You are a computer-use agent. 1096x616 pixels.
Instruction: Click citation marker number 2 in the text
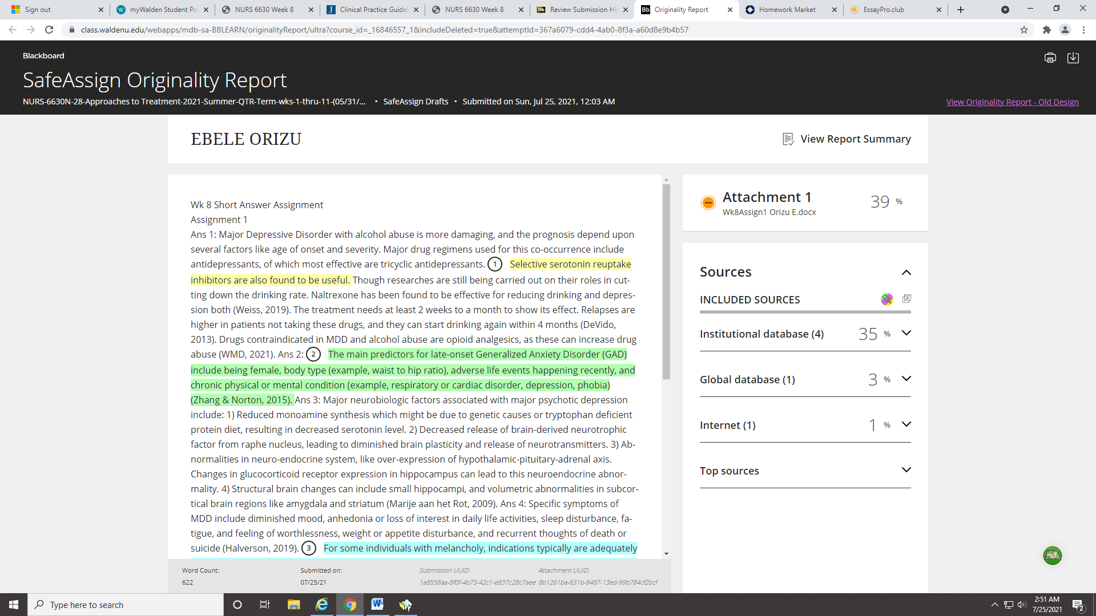(x=313, y=355)
